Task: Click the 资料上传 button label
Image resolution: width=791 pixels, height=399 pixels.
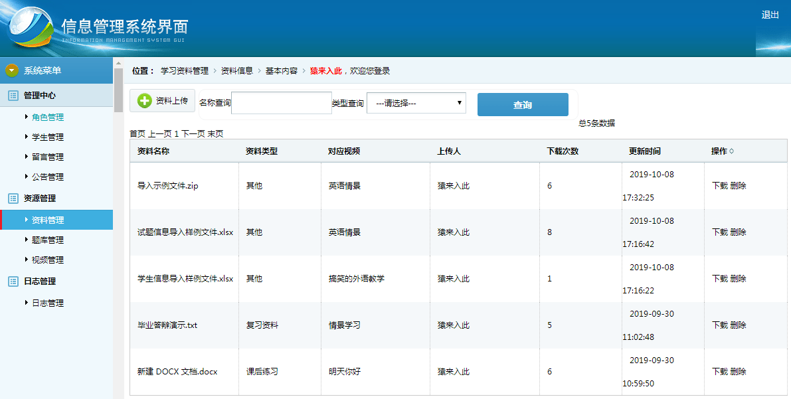Action: coord(171,101)
